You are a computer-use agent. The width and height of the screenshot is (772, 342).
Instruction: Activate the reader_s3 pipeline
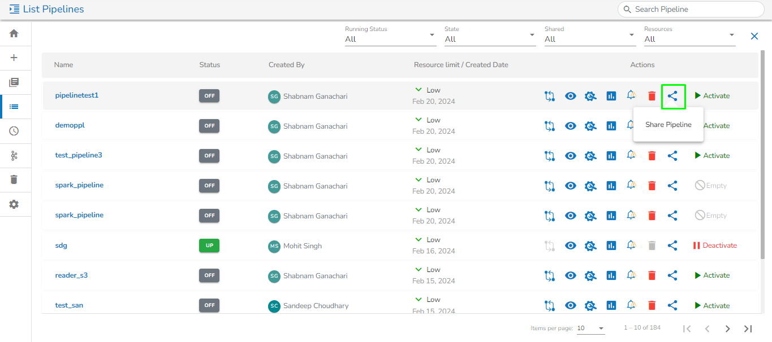712,275
